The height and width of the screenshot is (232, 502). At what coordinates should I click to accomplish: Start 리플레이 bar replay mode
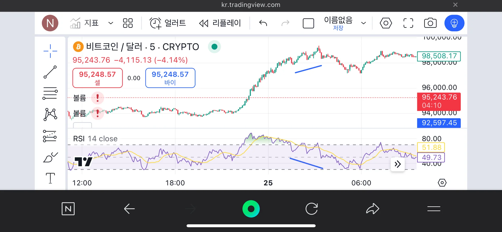(220, 23)
